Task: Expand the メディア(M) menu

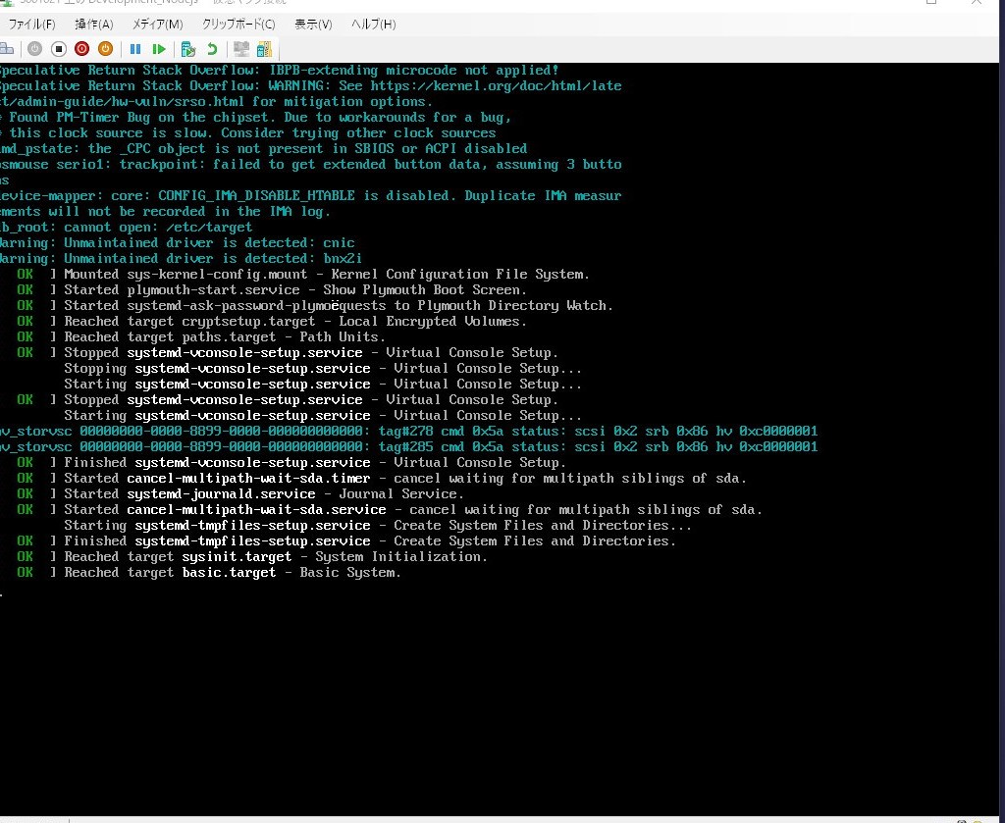Action: (x=158, y=24)
